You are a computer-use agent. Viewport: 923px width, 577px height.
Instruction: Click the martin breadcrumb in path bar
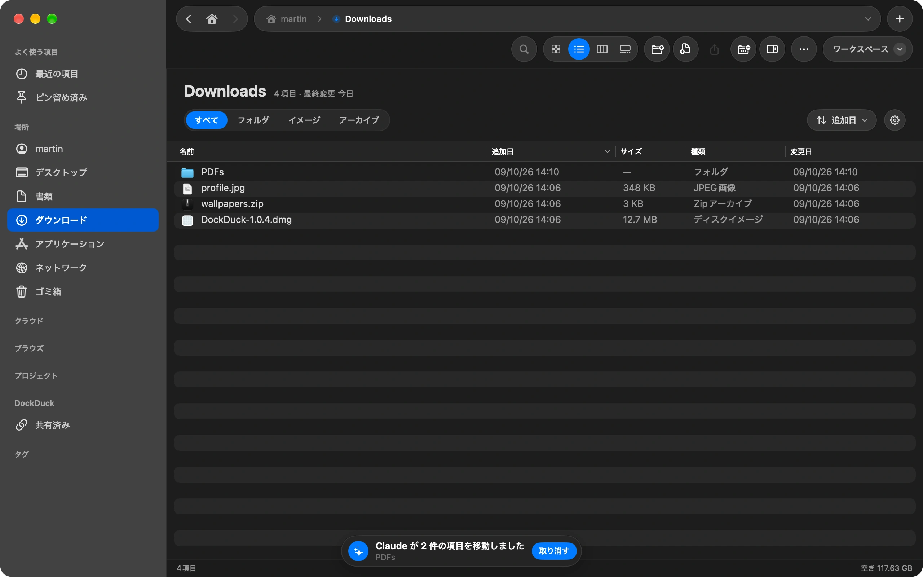(287, 19)
